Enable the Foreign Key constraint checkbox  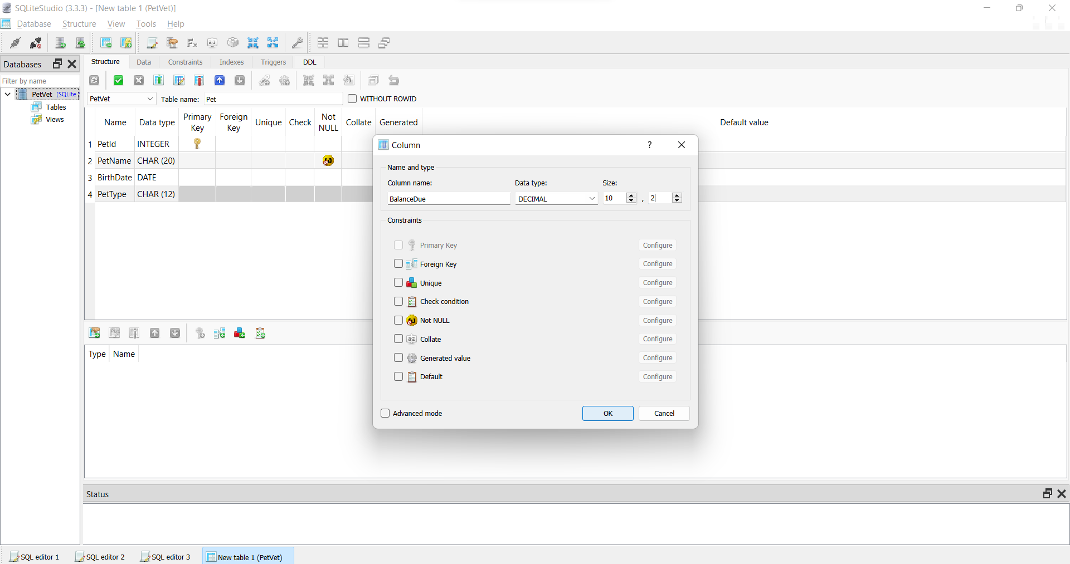tap(398, 264)
